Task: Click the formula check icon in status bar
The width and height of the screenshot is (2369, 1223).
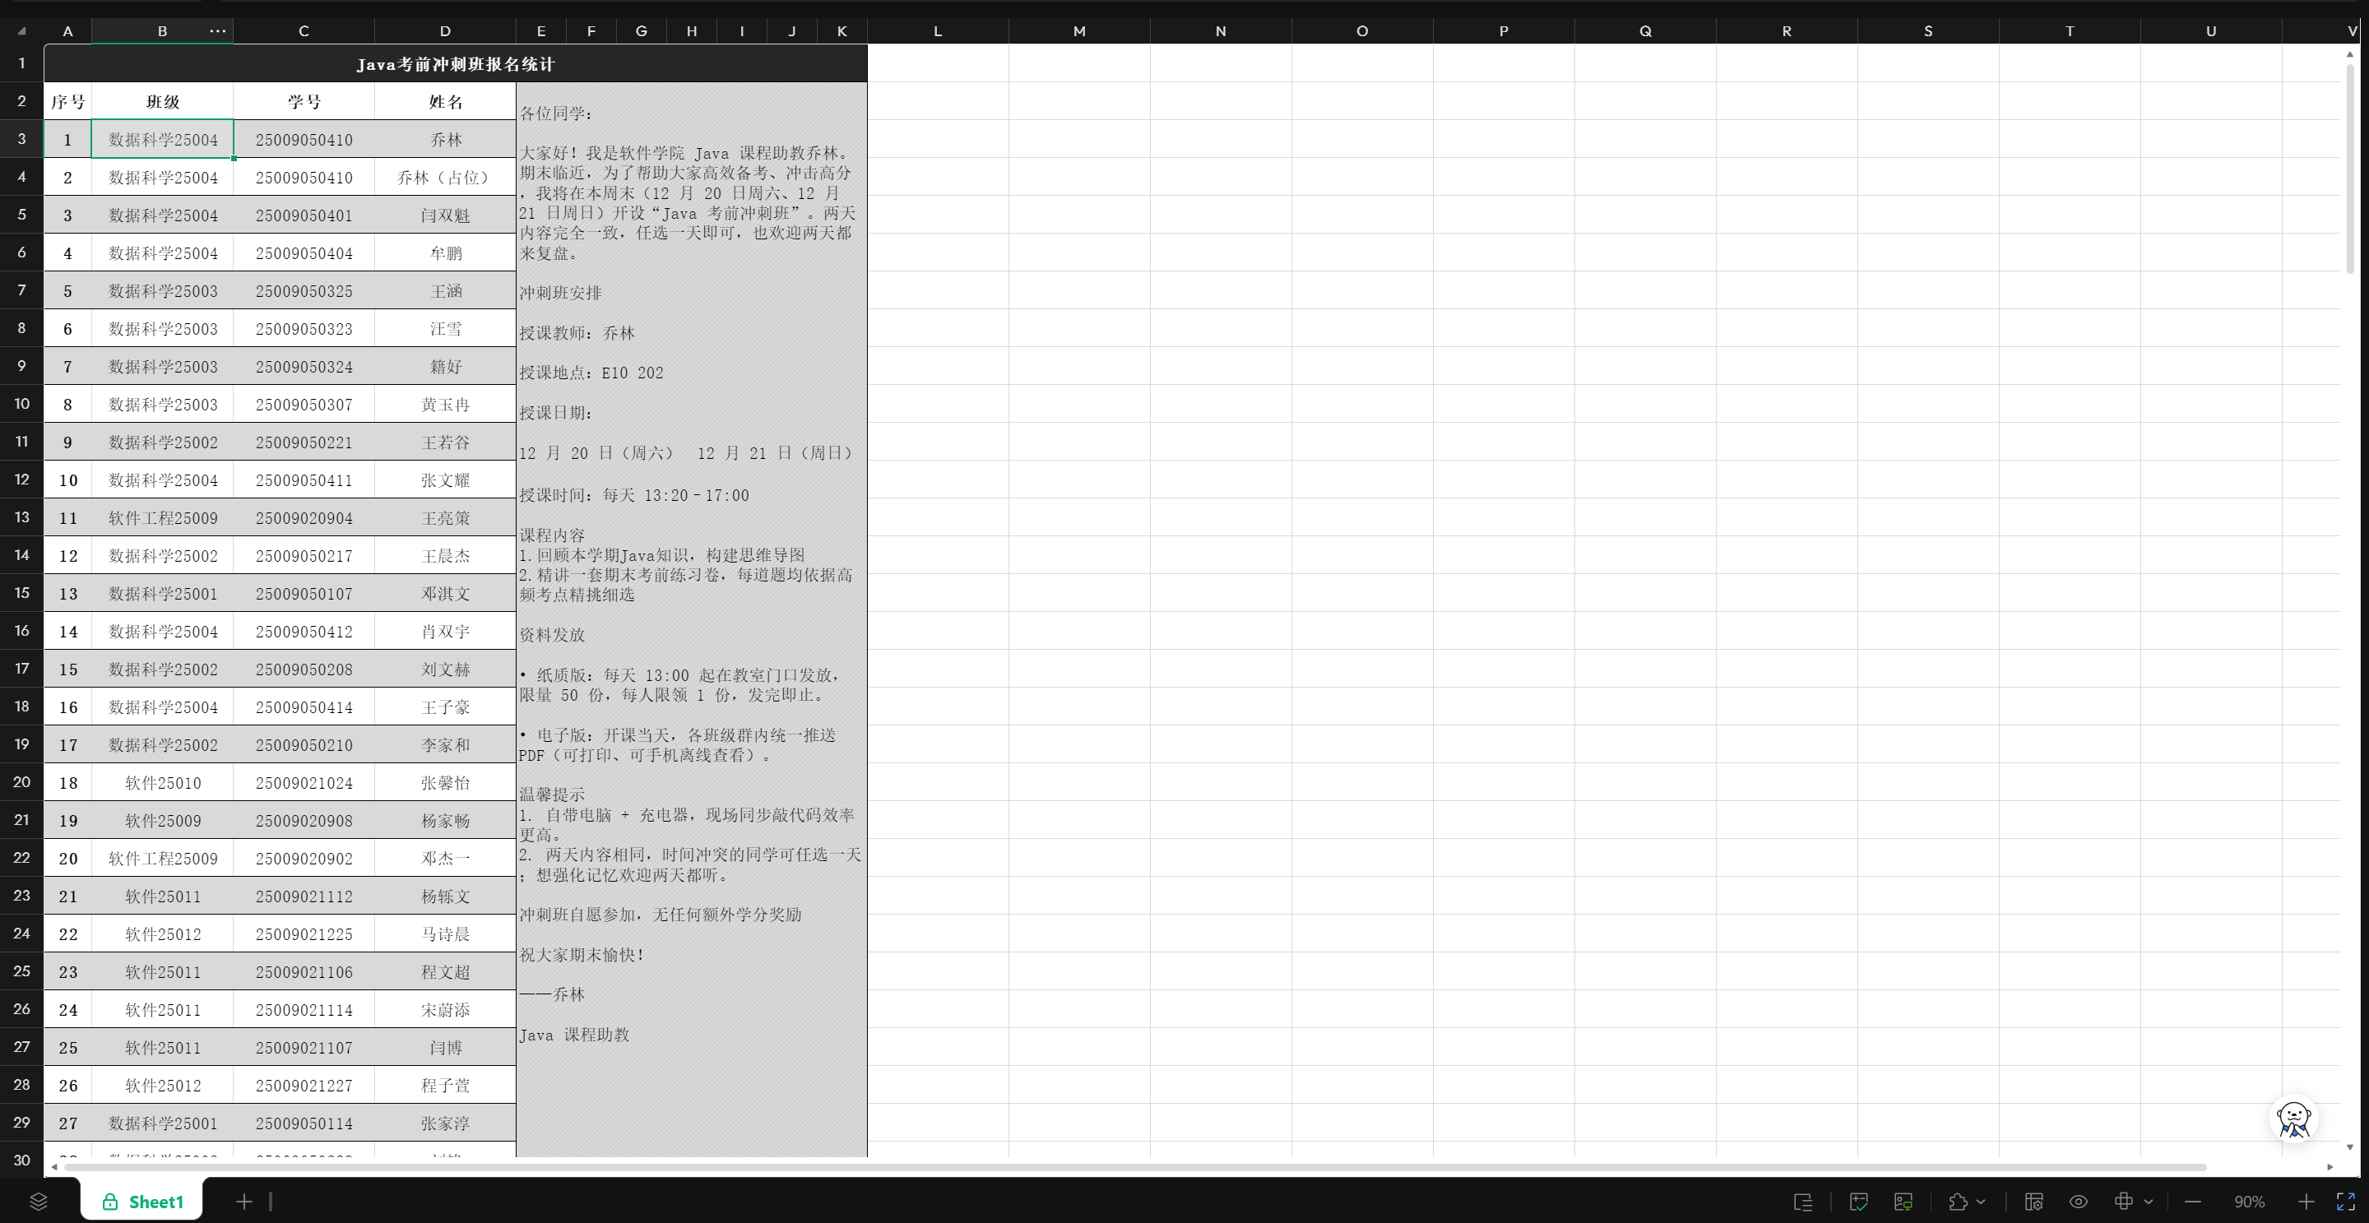Action: coord(1859,1201)
